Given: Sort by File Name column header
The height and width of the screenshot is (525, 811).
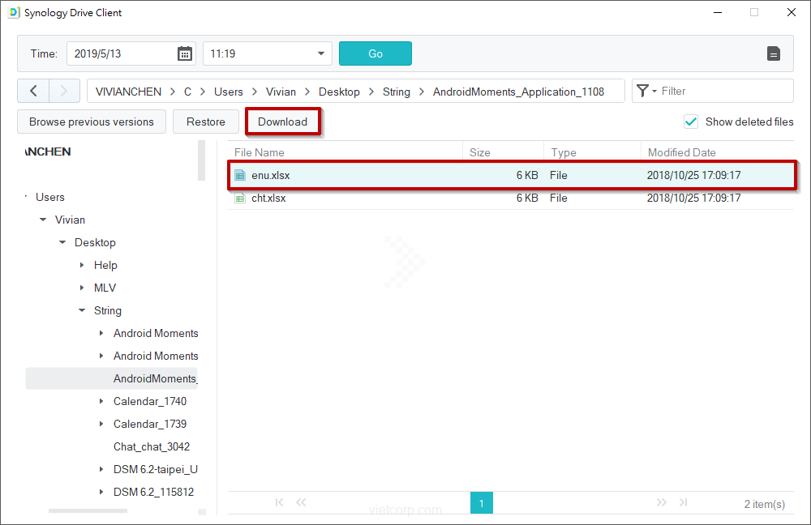Looking at the screenshot, I should pos(260,152).
